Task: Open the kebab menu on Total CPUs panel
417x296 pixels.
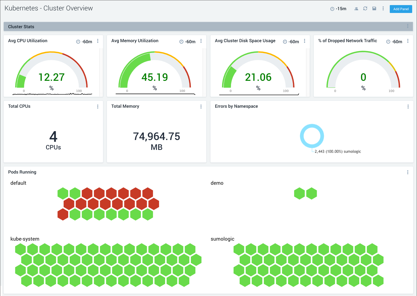Action: pyautogui.click(x=98, y=106)
